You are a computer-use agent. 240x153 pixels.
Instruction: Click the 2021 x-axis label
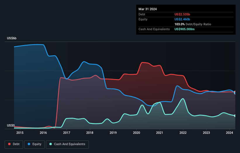pyautogui.click(x=160, y=133)
